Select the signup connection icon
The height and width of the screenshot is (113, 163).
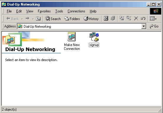(x=94, y=37)
